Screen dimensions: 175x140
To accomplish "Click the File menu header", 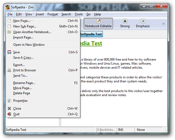I will click(x=10, y=14).
